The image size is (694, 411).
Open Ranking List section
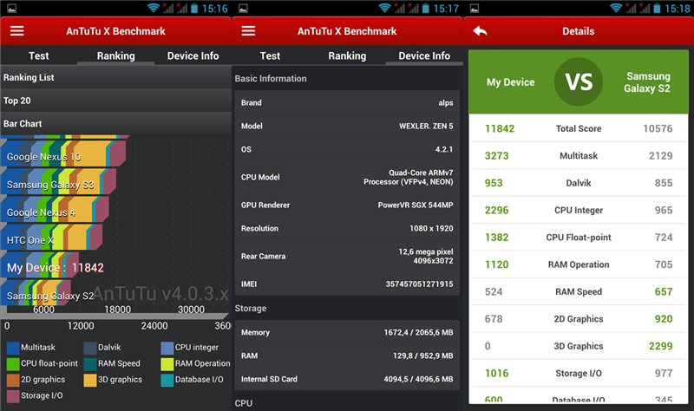(115, 77)
